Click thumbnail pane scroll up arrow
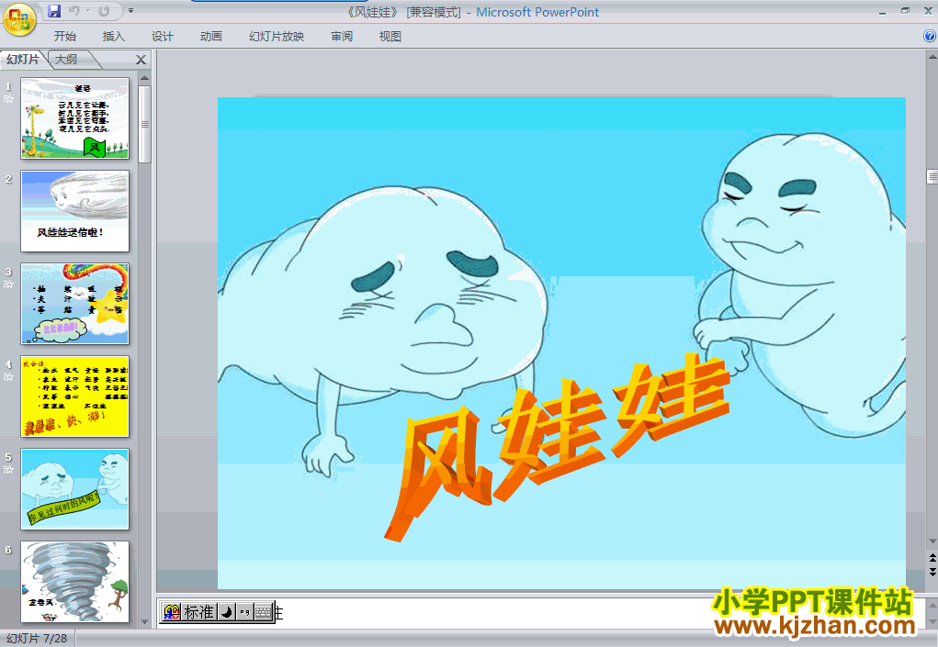The height and width of the screenshot is (647, 938). coord(145,78)
